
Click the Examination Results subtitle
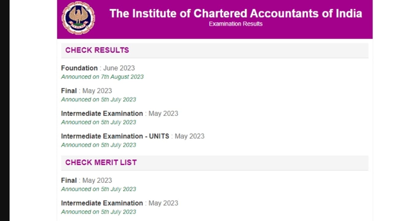(235, 24)
